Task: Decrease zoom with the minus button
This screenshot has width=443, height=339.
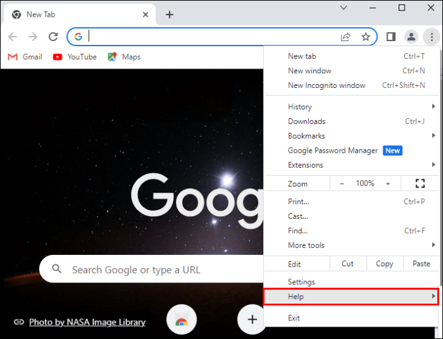Action: (342, 184)
